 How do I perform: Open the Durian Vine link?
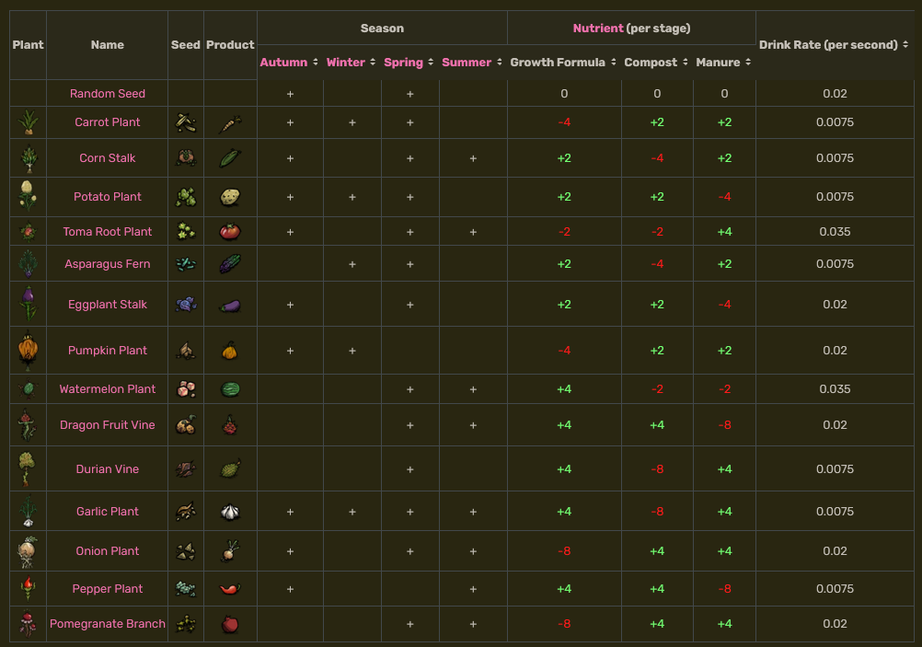(x=108, y=469)
